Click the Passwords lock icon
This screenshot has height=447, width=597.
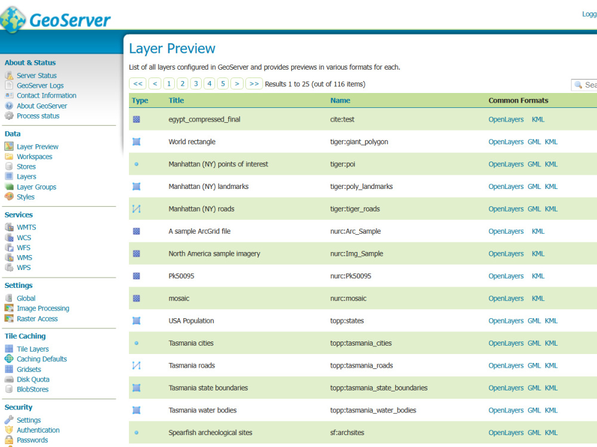(9, 440)
